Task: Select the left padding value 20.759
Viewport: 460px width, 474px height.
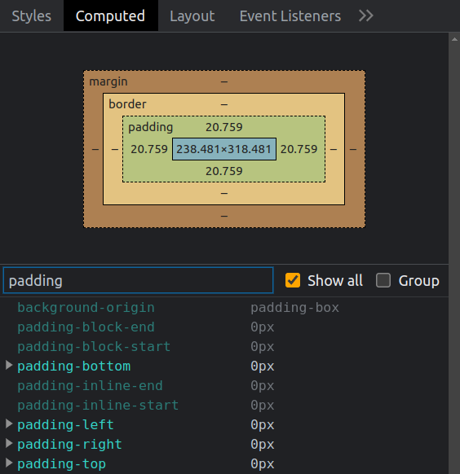Action: tap(149, 149)
